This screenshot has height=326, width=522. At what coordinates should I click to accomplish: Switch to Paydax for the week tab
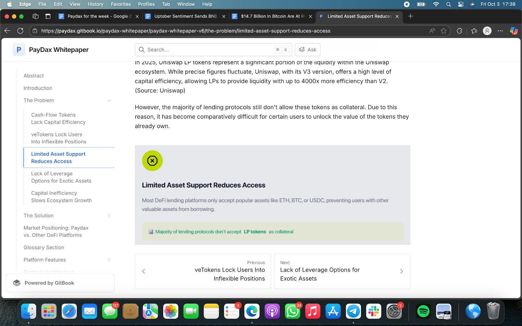tap(99, 16)
